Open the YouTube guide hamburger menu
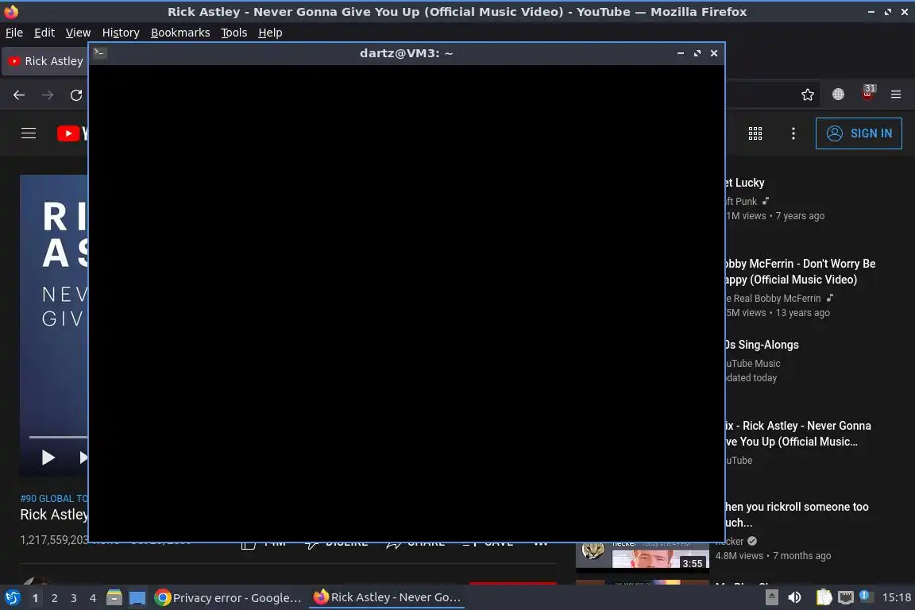Viewport: 915px width, 610px height. coord(29,133)
